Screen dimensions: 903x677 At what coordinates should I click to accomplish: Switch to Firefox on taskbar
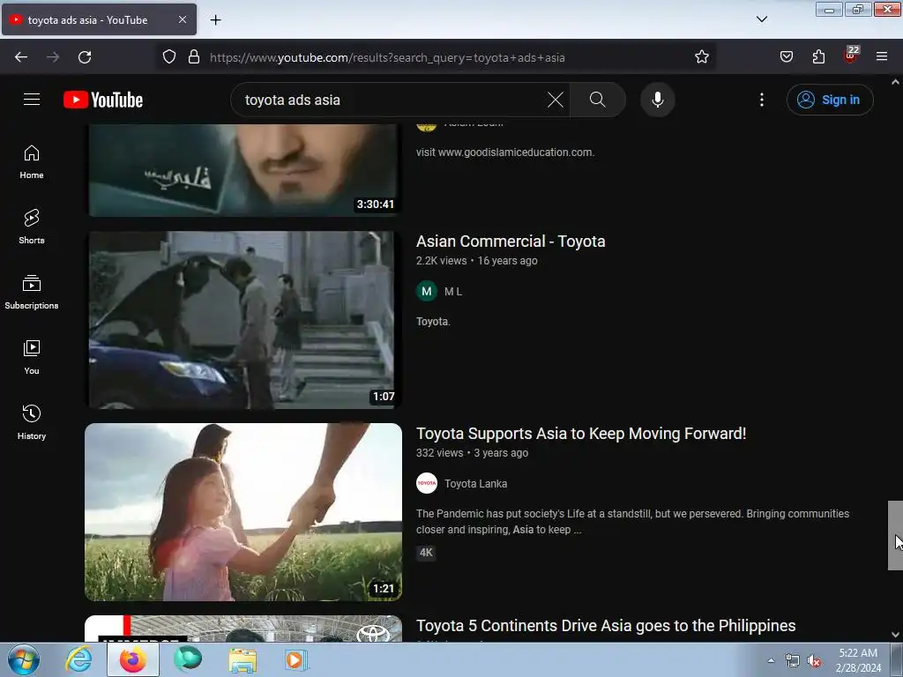tap(132, 659)
